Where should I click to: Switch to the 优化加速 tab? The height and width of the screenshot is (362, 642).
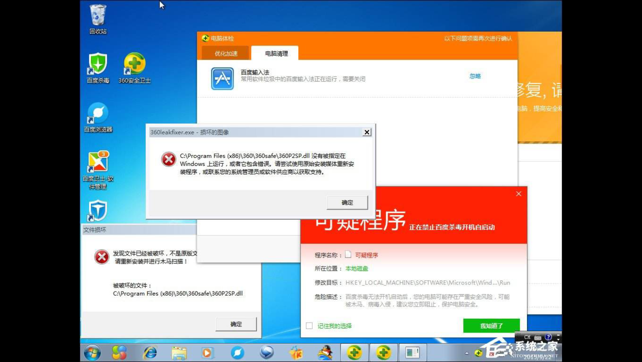click(226, 53)
